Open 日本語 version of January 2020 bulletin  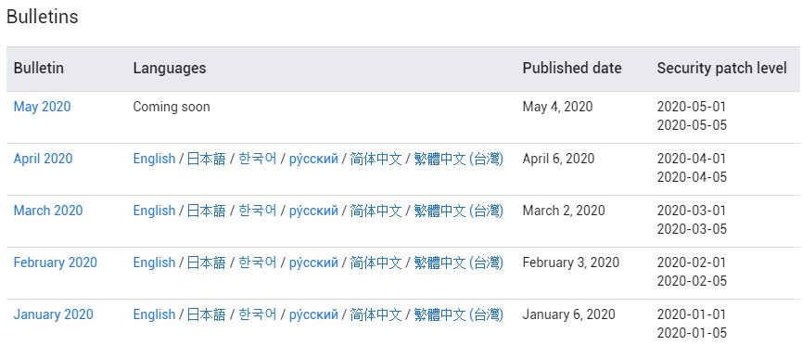click(x=206, y=314)
